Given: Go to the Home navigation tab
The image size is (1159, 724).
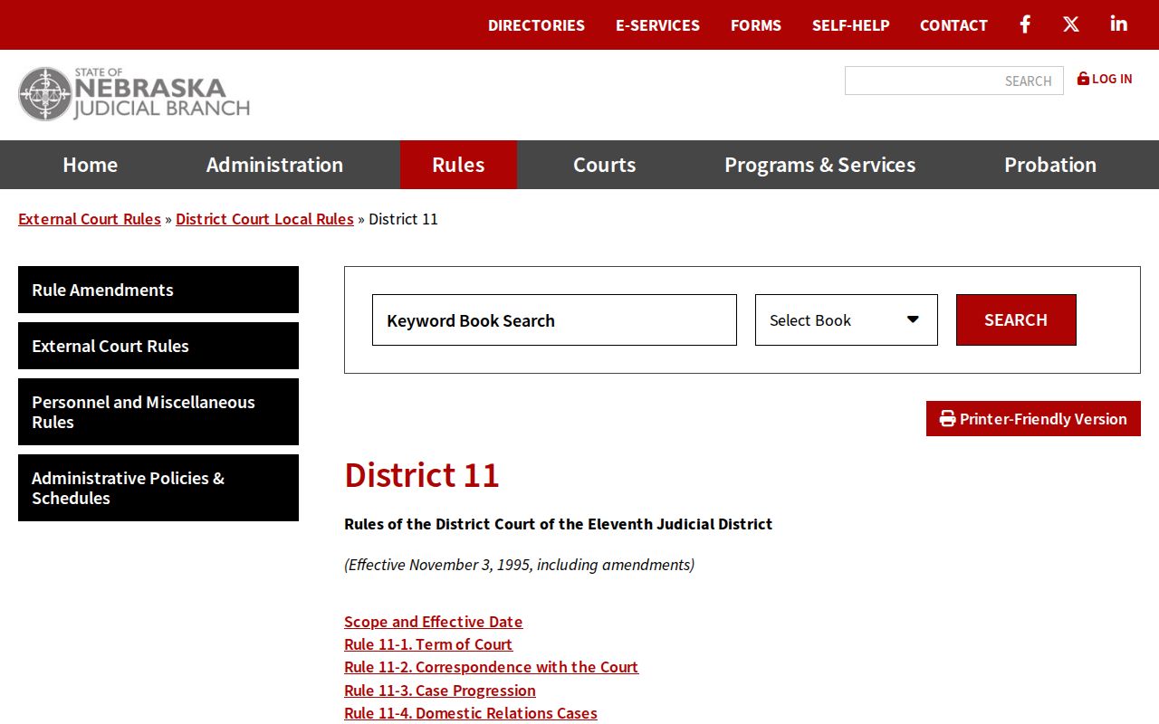Looking at the screenshot, I should [x=91, y=165].
